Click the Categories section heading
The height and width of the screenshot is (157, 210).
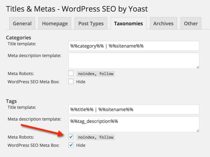pyautogui.click(x=18, y=38)
